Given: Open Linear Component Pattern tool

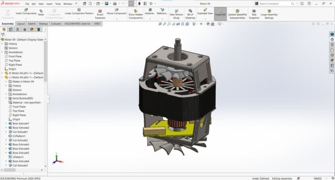Looking at the screenshot, I should tap(79, 11).
